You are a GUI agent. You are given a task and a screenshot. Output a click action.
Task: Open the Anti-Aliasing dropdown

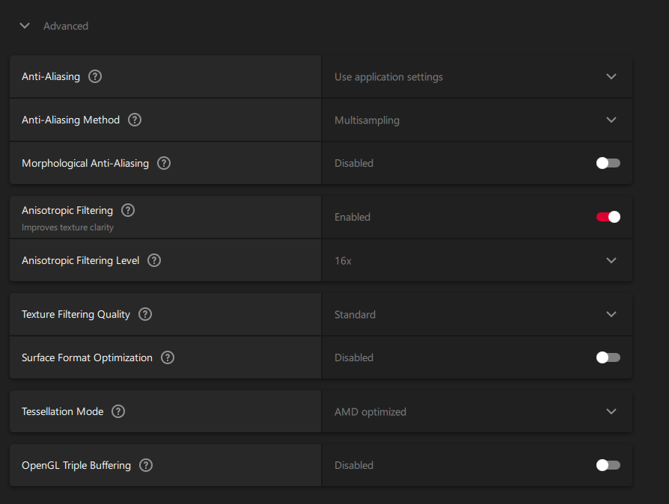click(477, 76)
